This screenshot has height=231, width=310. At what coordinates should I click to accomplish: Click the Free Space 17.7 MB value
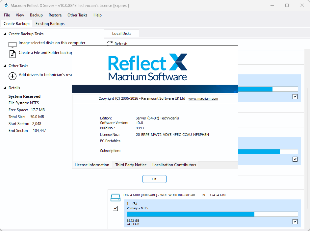38,110
